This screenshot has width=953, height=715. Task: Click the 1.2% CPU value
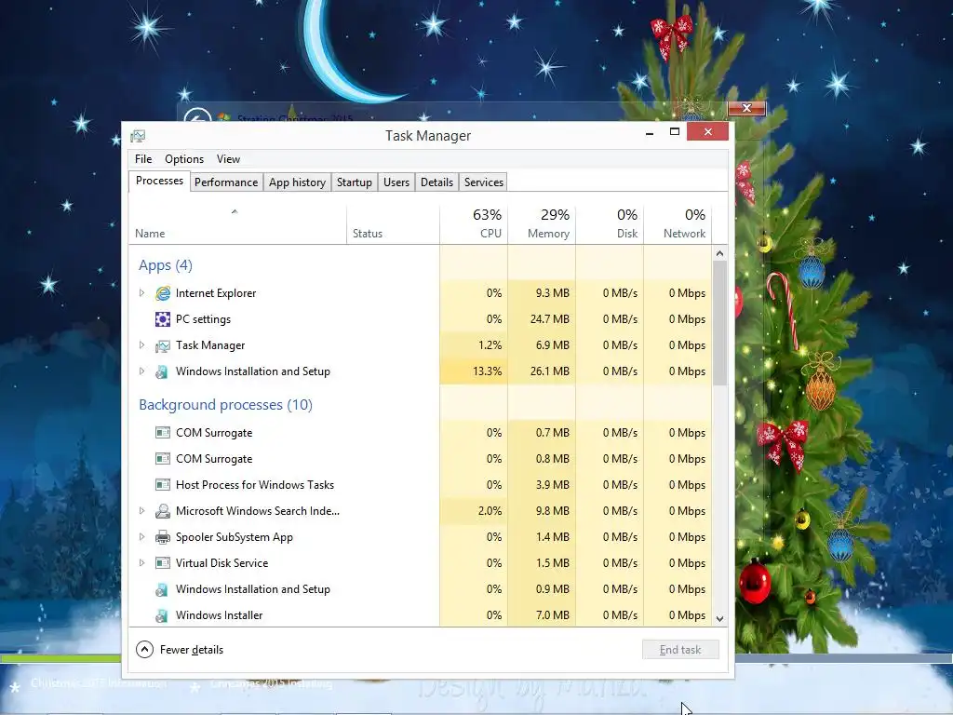pyautogui.click(x=490, y=345)
